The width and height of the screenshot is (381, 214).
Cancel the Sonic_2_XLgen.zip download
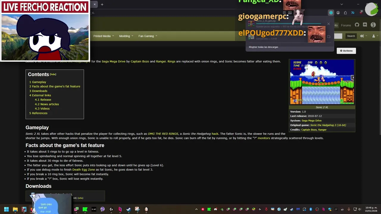(329, 24)
